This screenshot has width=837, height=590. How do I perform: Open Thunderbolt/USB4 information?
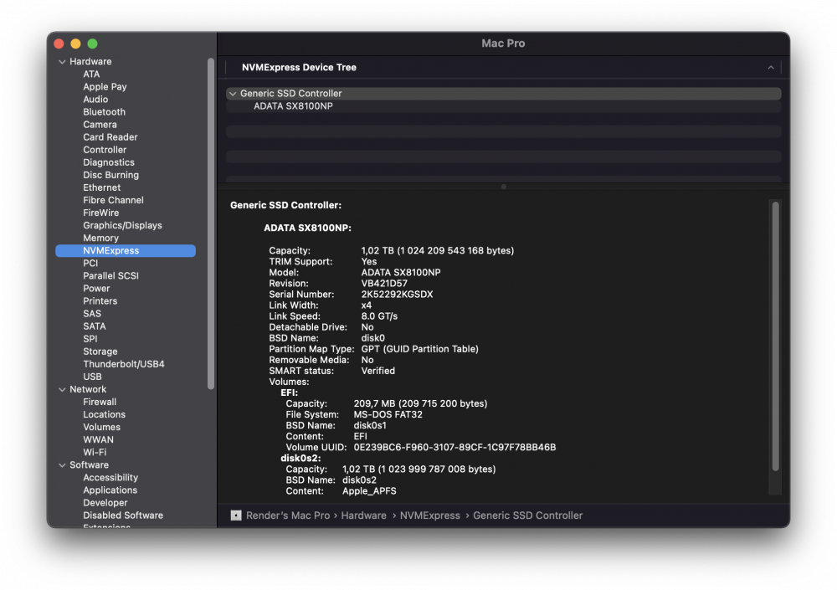pyautogui.click(x=123, y=364)
